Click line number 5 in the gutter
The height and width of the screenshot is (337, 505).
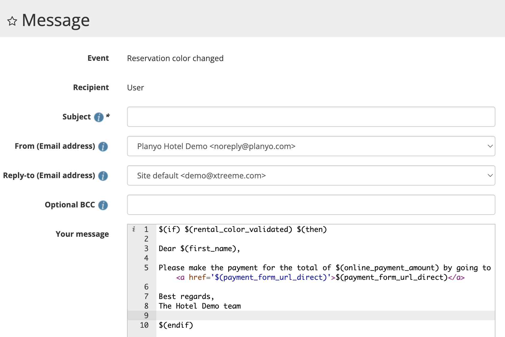click(x=146, y=268)
